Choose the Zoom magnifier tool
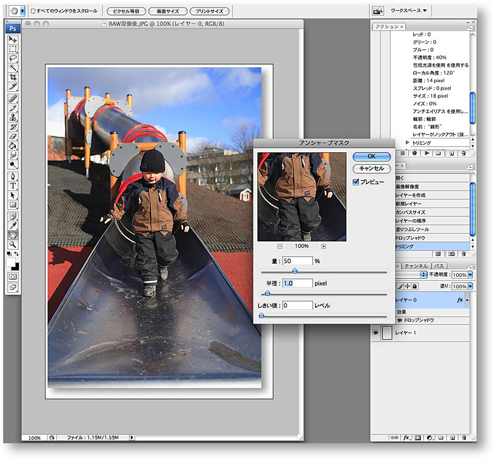Viewport: 493px width, 459px height. (x=13, y=244)
